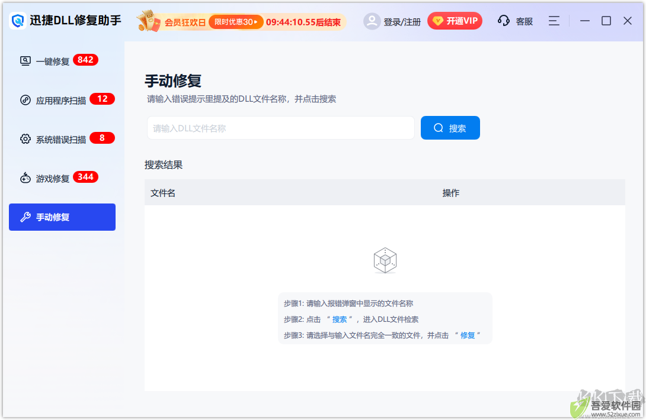Click the 请输入错误提示里提及的DLL文件名称 hint text
This screenshot has width=646, height=420.
pos(241,99)
